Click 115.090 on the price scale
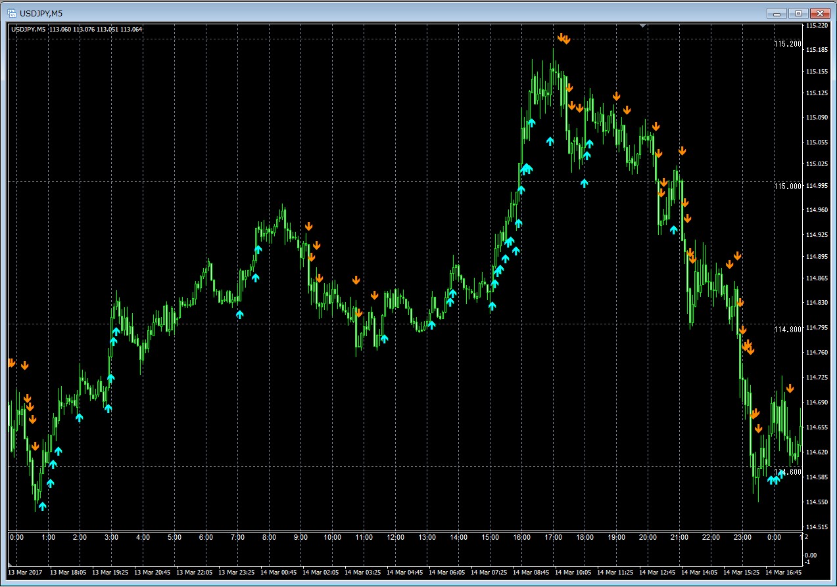 (x=817, y=118)
